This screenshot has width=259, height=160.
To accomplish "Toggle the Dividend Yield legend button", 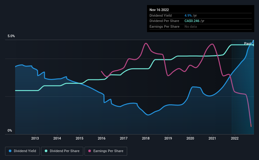I will click(x=22, y=151).
